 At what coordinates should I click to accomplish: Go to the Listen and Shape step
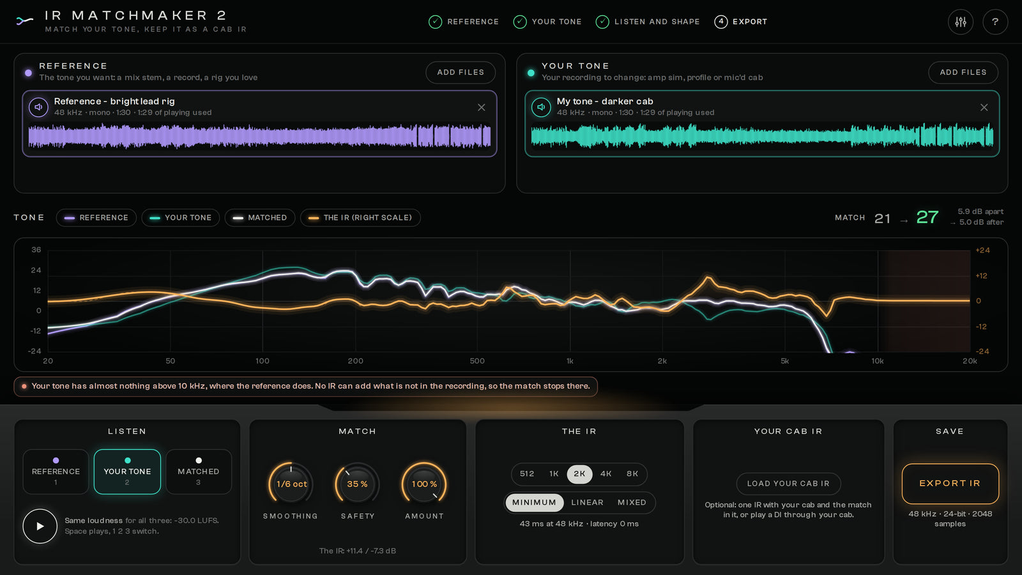point(648,22)
